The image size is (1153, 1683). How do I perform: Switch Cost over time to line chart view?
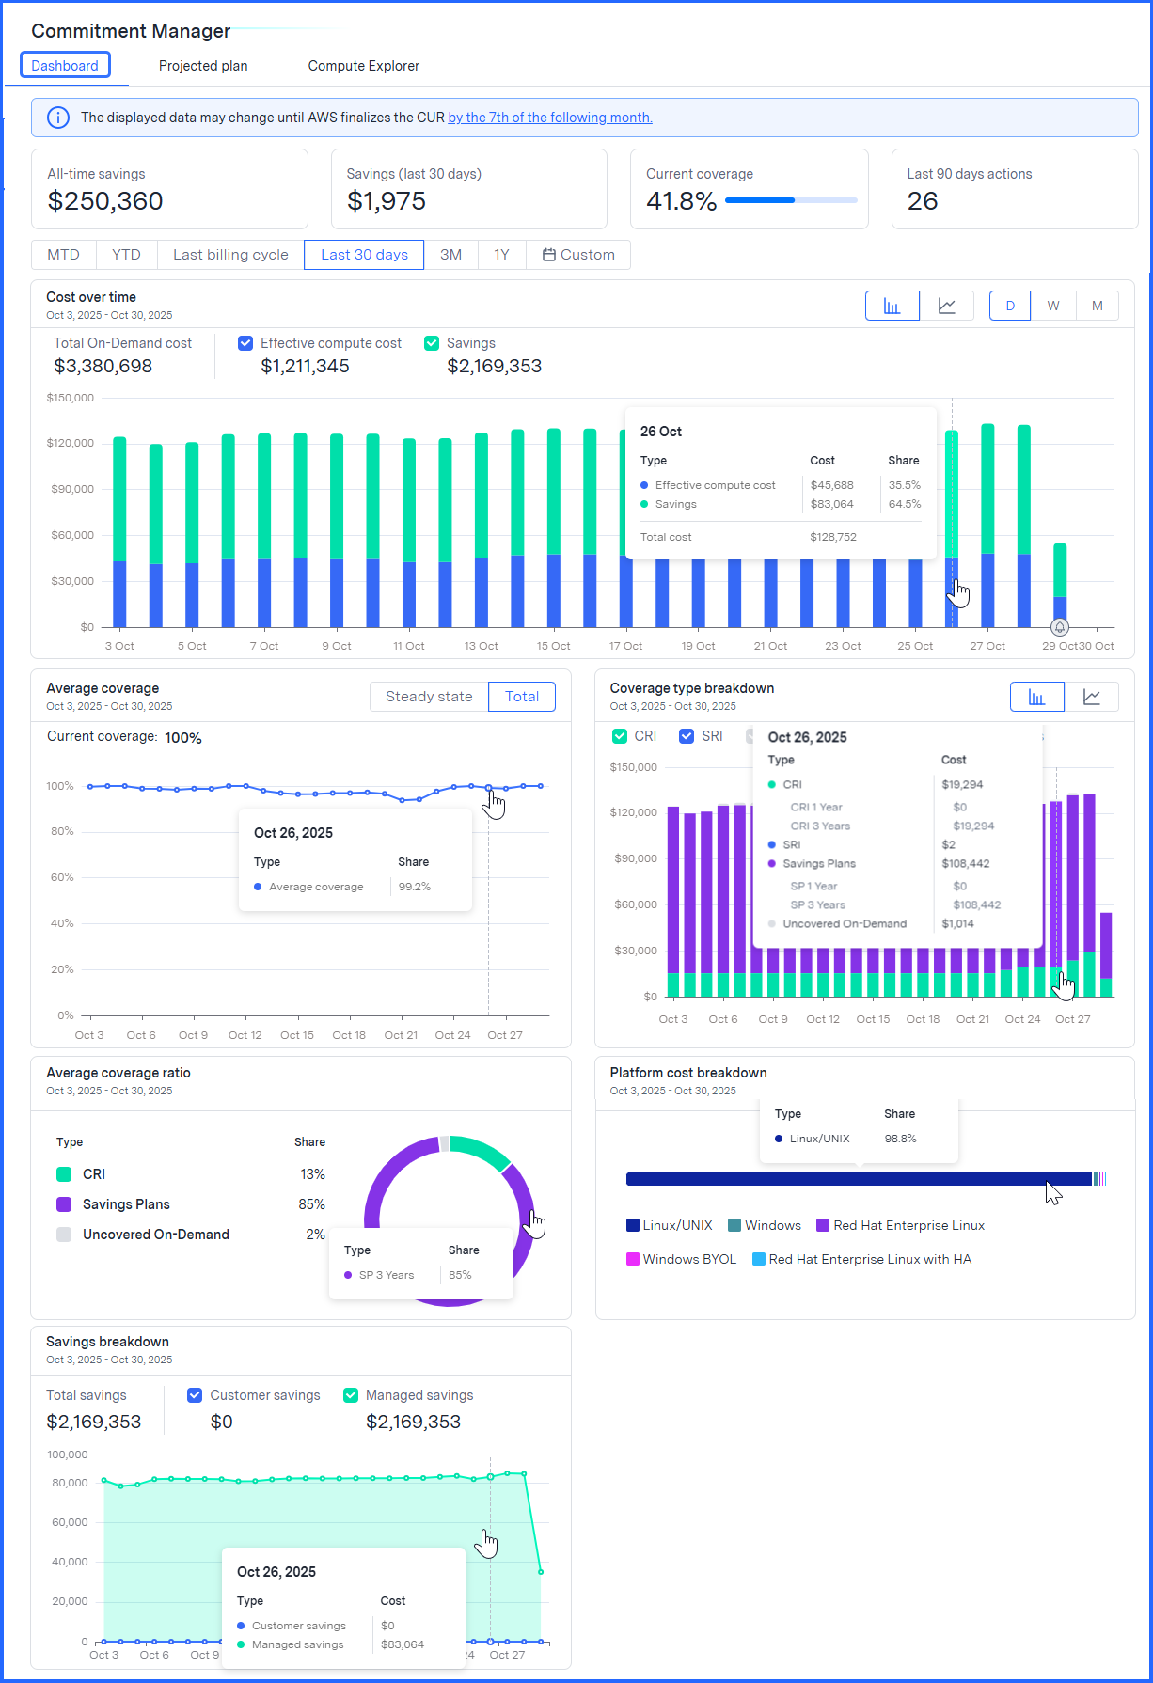click(x=947, y=306)
